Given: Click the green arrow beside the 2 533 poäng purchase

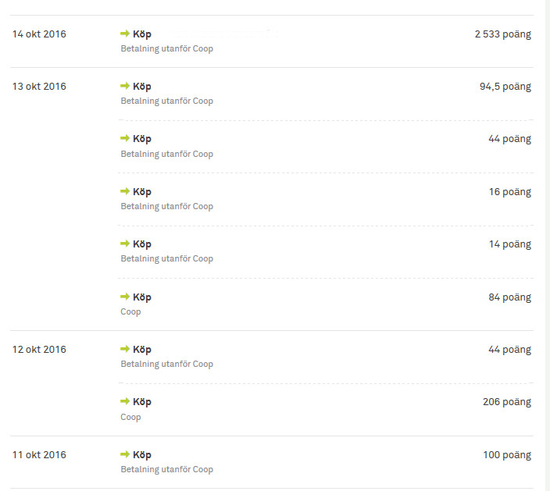Looking at the screenshot, I should 124,34.
